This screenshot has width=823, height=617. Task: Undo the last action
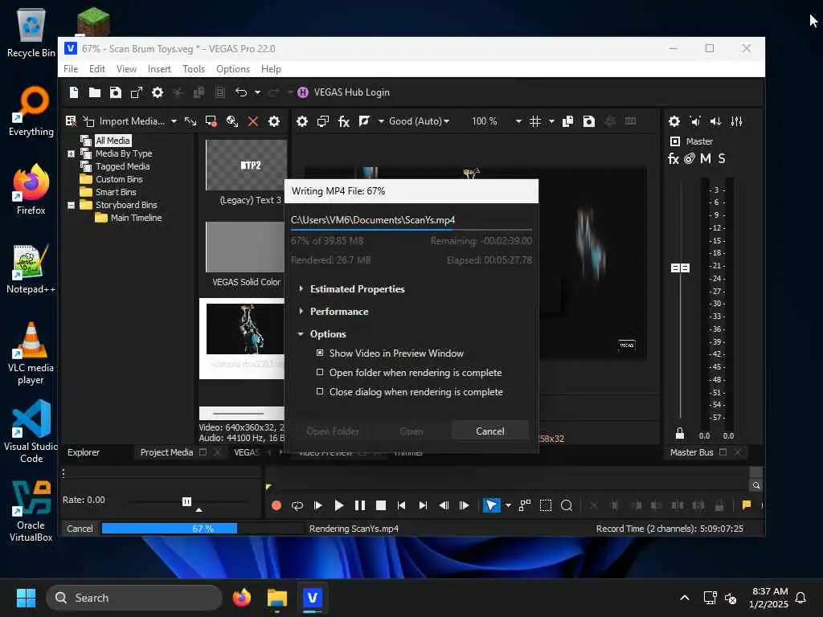point(241,92)
